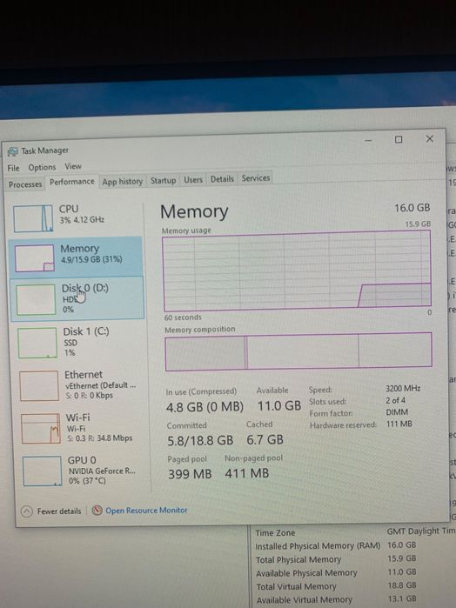Minimize the Task Manager window

coord(369,141)
